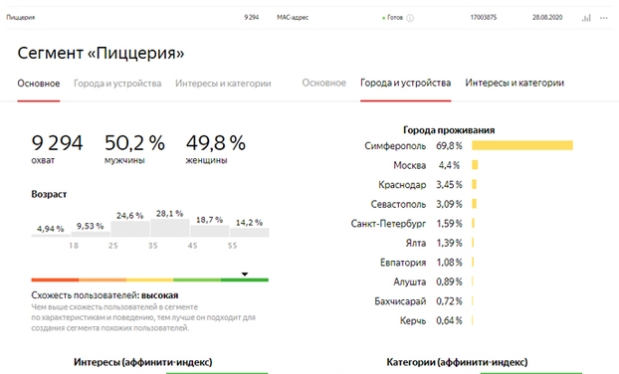Screen dimensions: 619x374
Task: Click Керчь city label
Action: coord(413,320)
